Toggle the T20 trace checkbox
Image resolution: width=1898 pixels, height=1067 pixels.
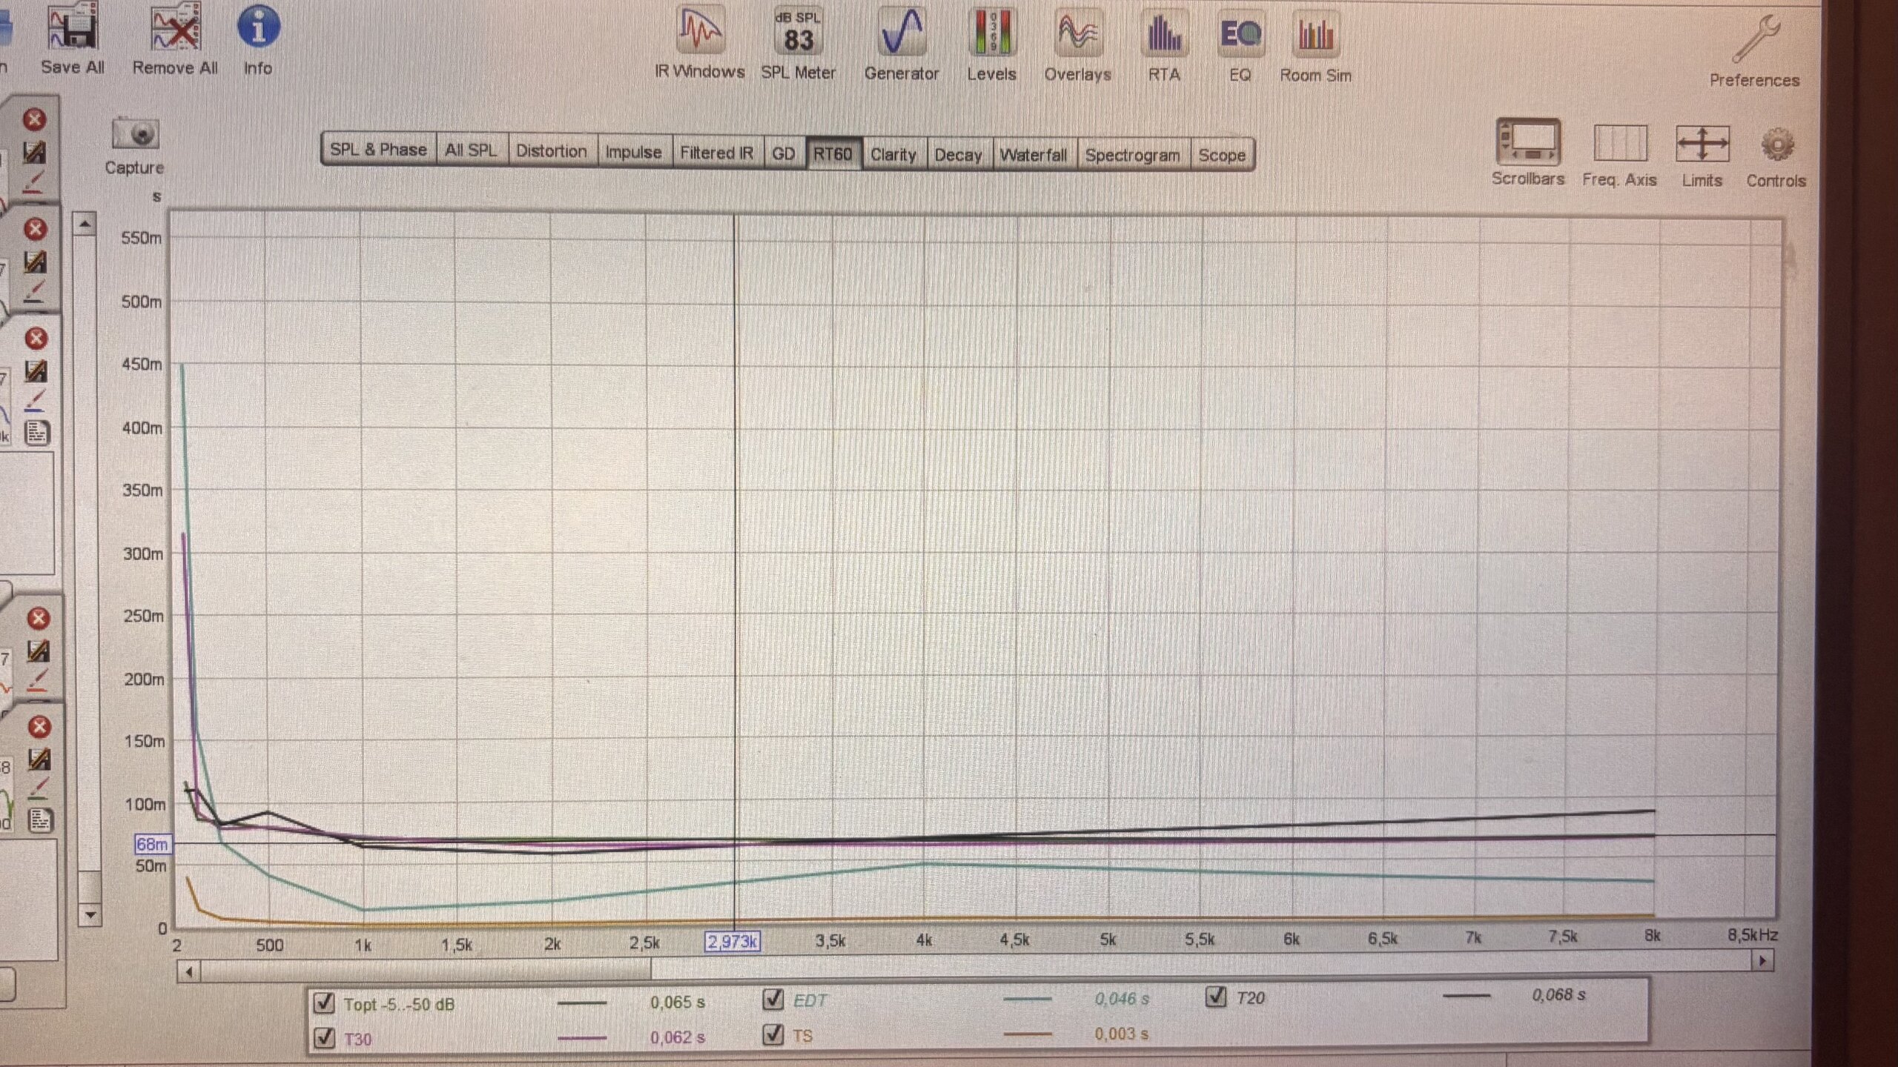point(1216,997)
